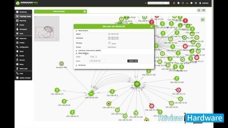Viewport: 228px width, 128px height.
Task: Click the help icon on APPLICATIONS tab
Action: pyautogui.click(x=85, y=12)
